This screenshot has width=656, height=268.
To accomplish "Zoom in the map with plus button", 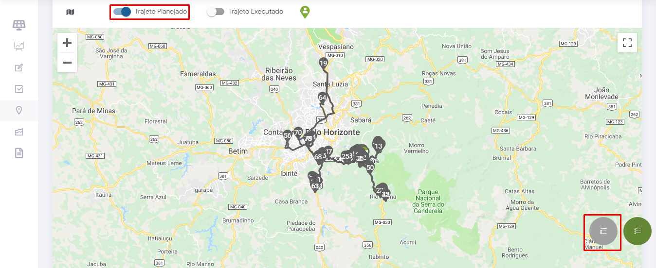I will [x=67, y=43].
